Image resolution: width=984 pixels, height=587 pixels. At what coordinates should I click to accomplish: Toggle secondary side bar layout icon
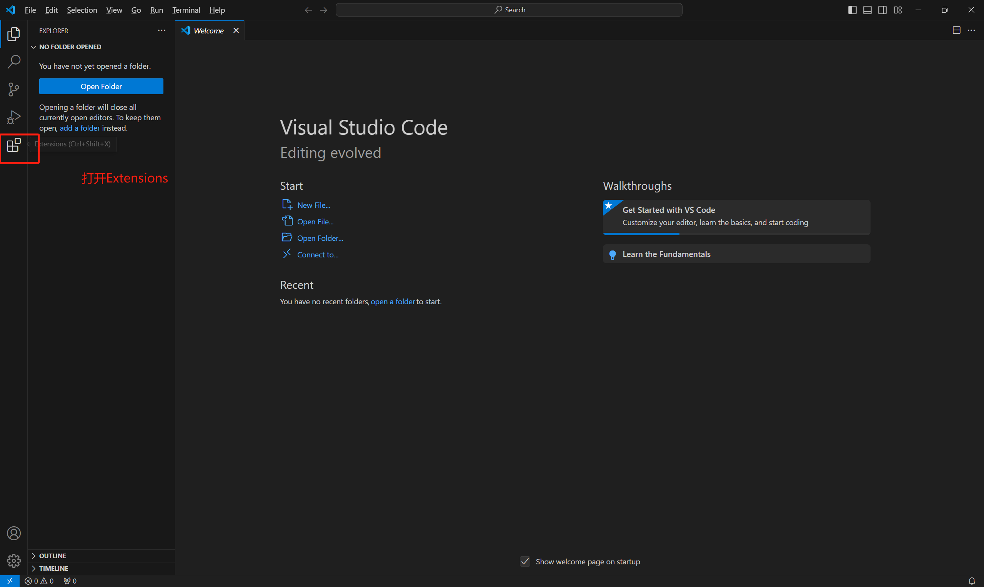click(x=882, y=10)
